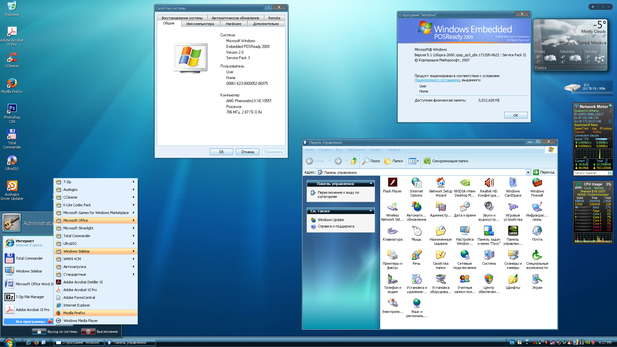Open the Лицензионного соглашения link
Image resolution: width=617 pixels, height=347 pixels.
tap(437, 80)
